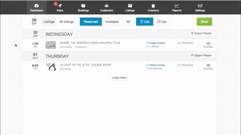Click the Wednesday day header

point(59,34)
